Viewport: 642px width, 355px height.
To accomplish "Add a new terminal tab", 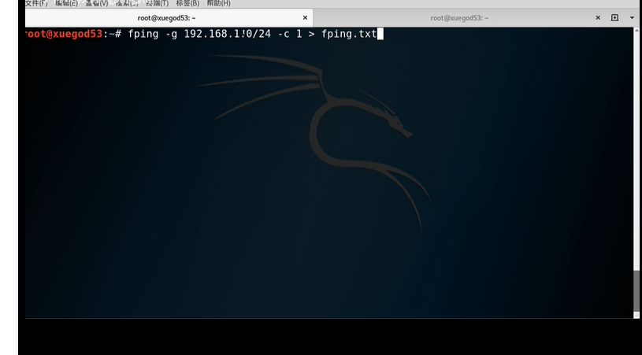I will tap(614, 17).
